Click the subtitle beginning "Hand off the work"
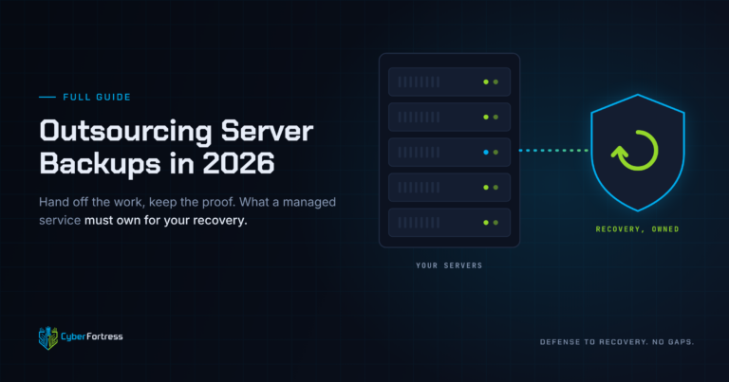The width and height of the screenshot is (729, 382). point(187,211)
